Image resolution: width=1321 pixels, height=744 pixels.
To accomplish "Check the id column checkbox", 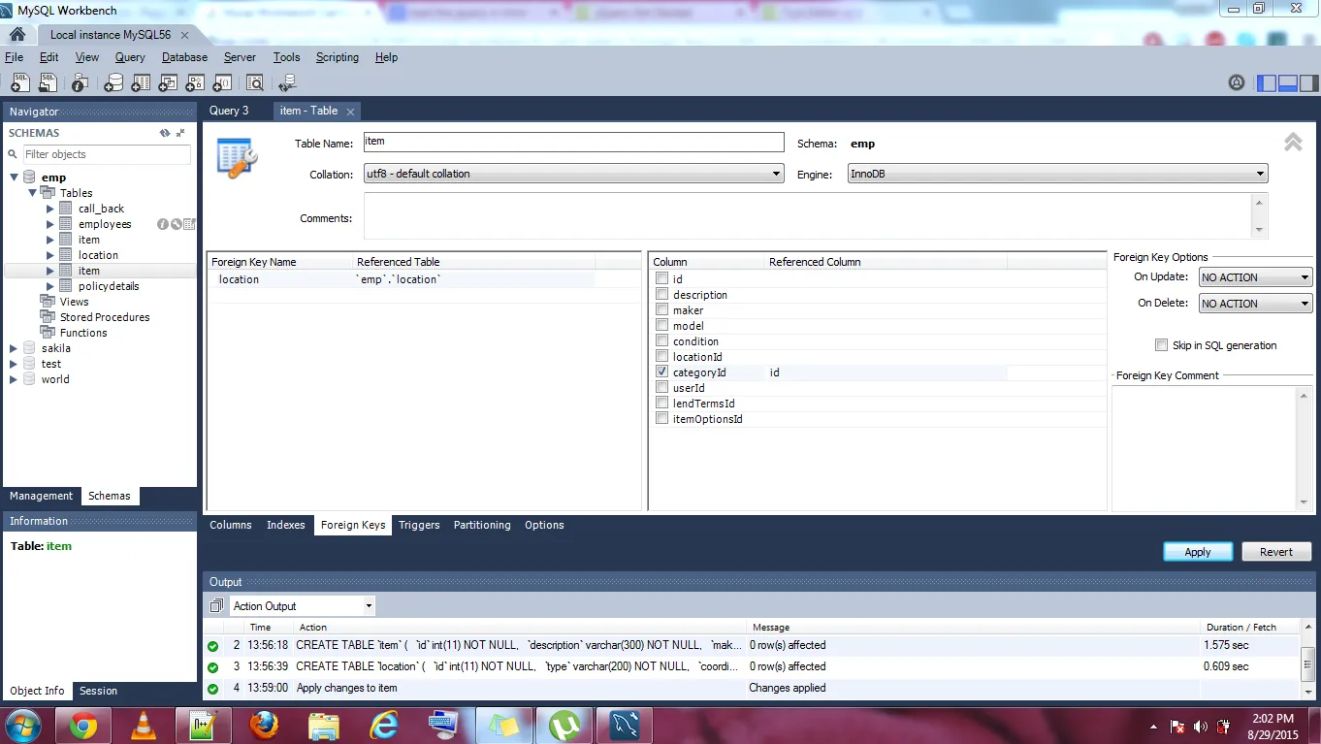I will (661, 278).
